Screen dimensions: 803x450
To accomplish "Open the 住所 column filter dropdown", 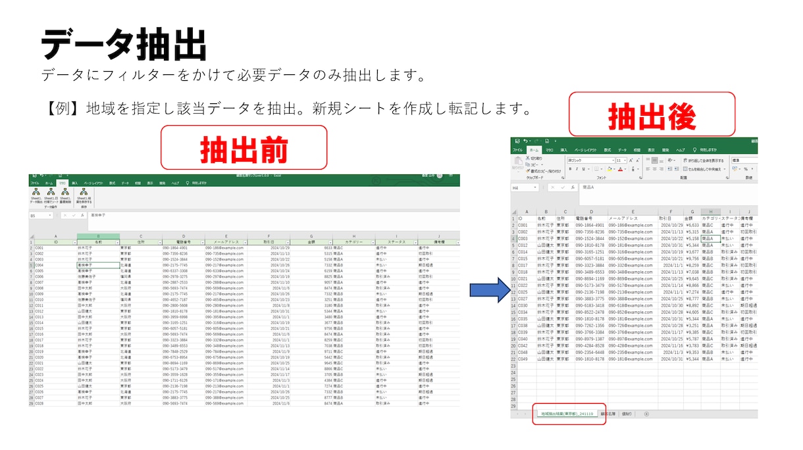I will 160,242.
